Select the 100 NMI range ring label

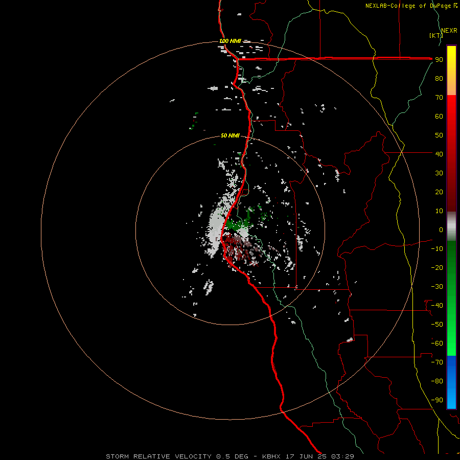230,41
